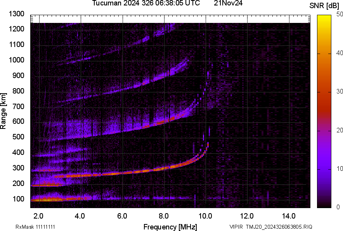Viewport: 343px width, 231px height.
Task: Click the 6.0 frequency tick label
Action: point(122,216)
